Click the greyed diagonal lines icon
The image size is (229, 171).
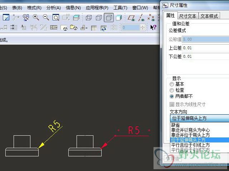point(44,27)
